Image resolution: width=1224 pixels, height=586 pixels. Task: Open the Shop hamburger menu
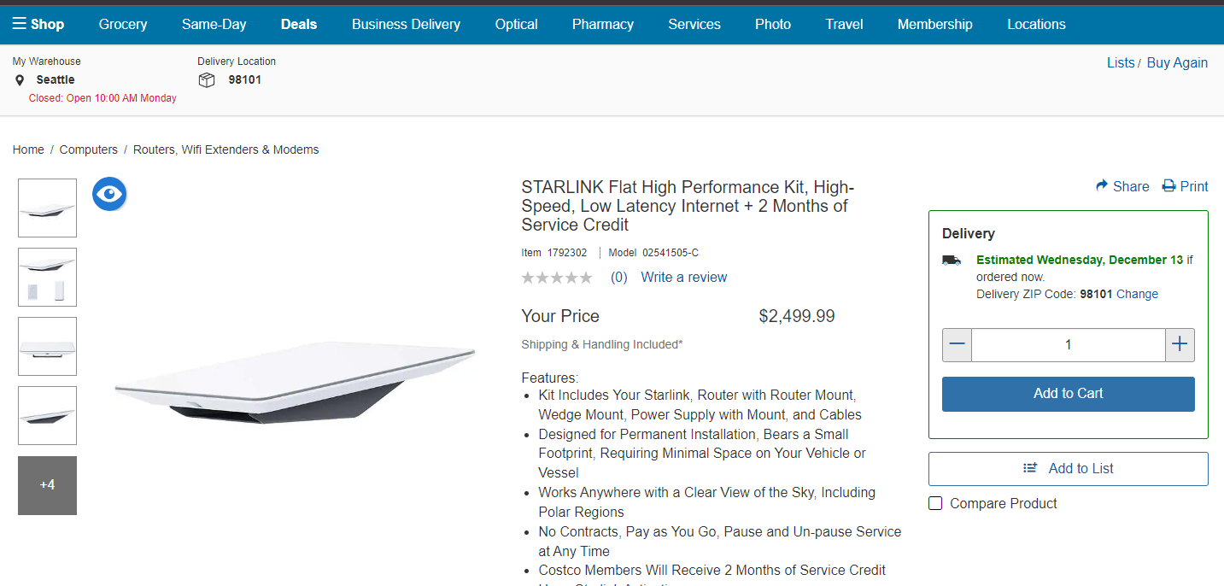point(38,24)
